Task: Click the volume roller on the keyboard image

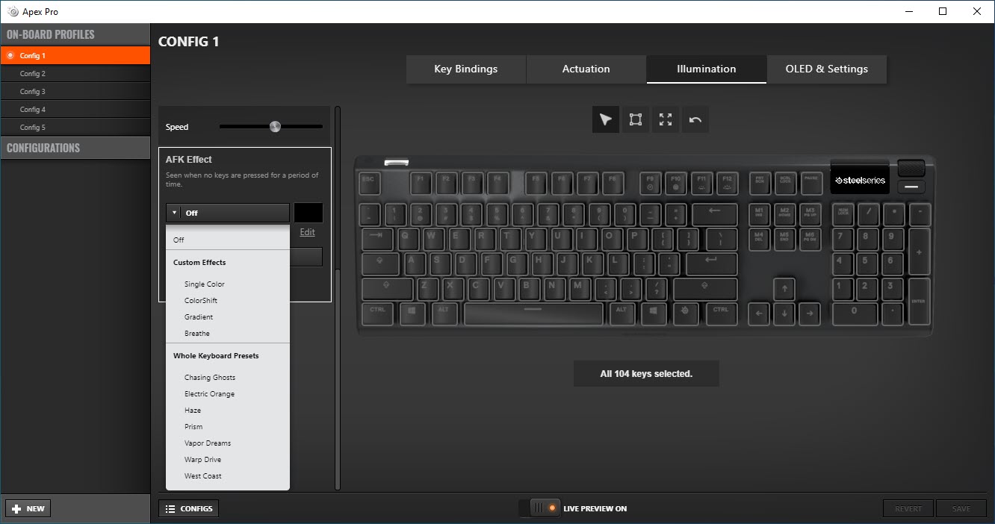Action: click(911, 168)
